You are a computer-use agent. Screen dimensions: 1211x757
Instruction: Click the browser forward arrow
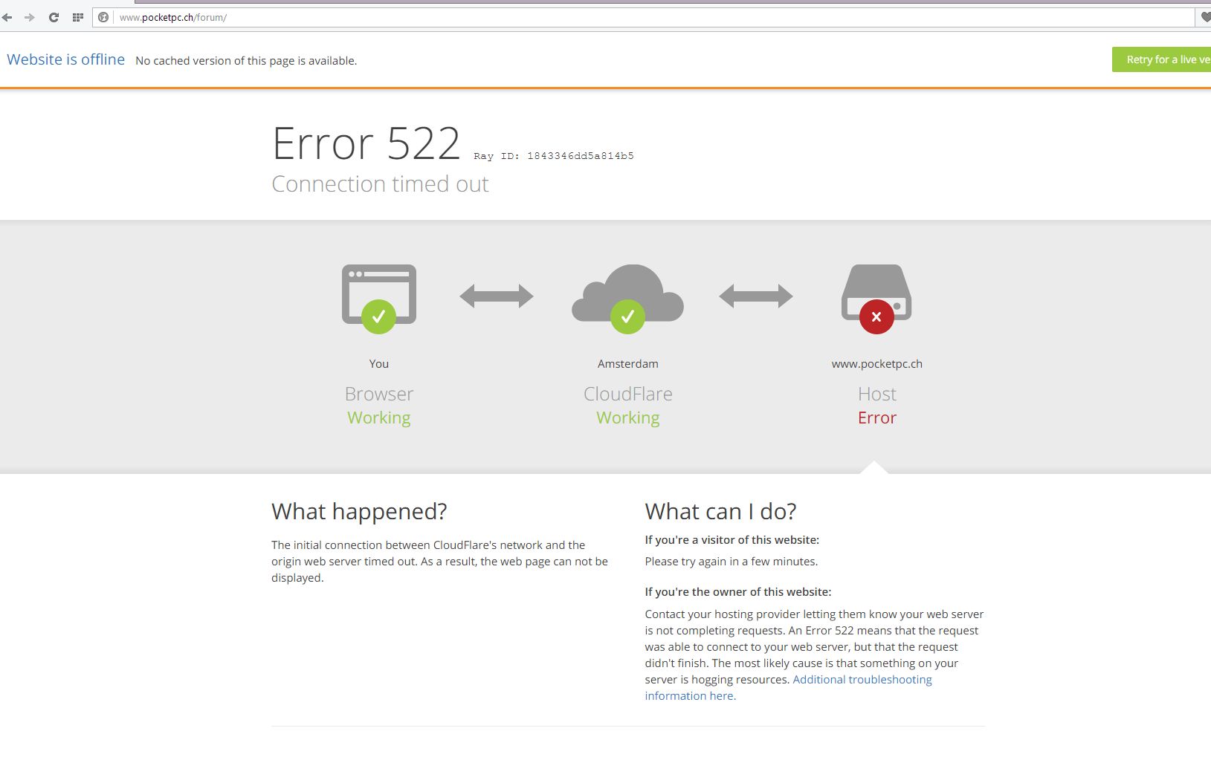[x=30, y=17]
